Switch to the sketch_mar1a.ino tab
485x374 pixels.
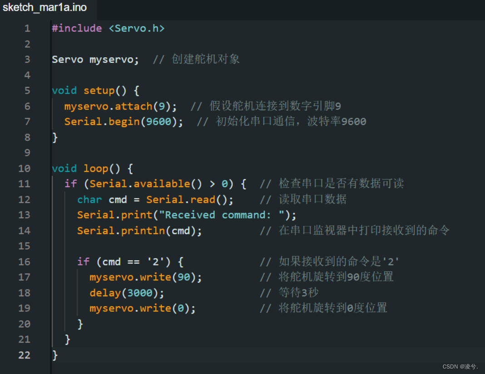pyautogui.click(x=44, y=7)
